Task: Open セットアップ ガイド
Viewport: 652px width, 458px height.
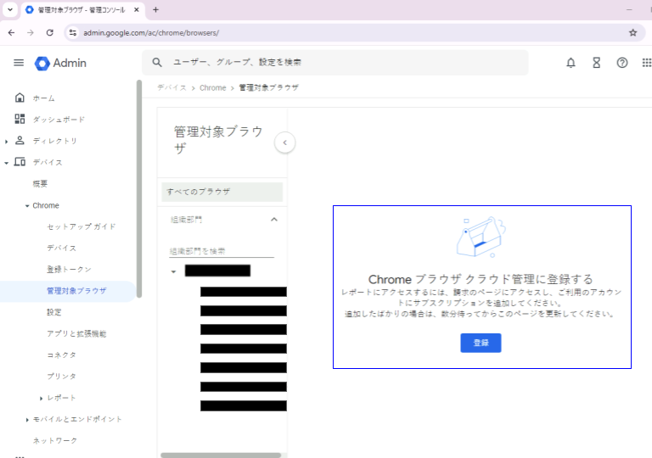Action: (81, 226)
